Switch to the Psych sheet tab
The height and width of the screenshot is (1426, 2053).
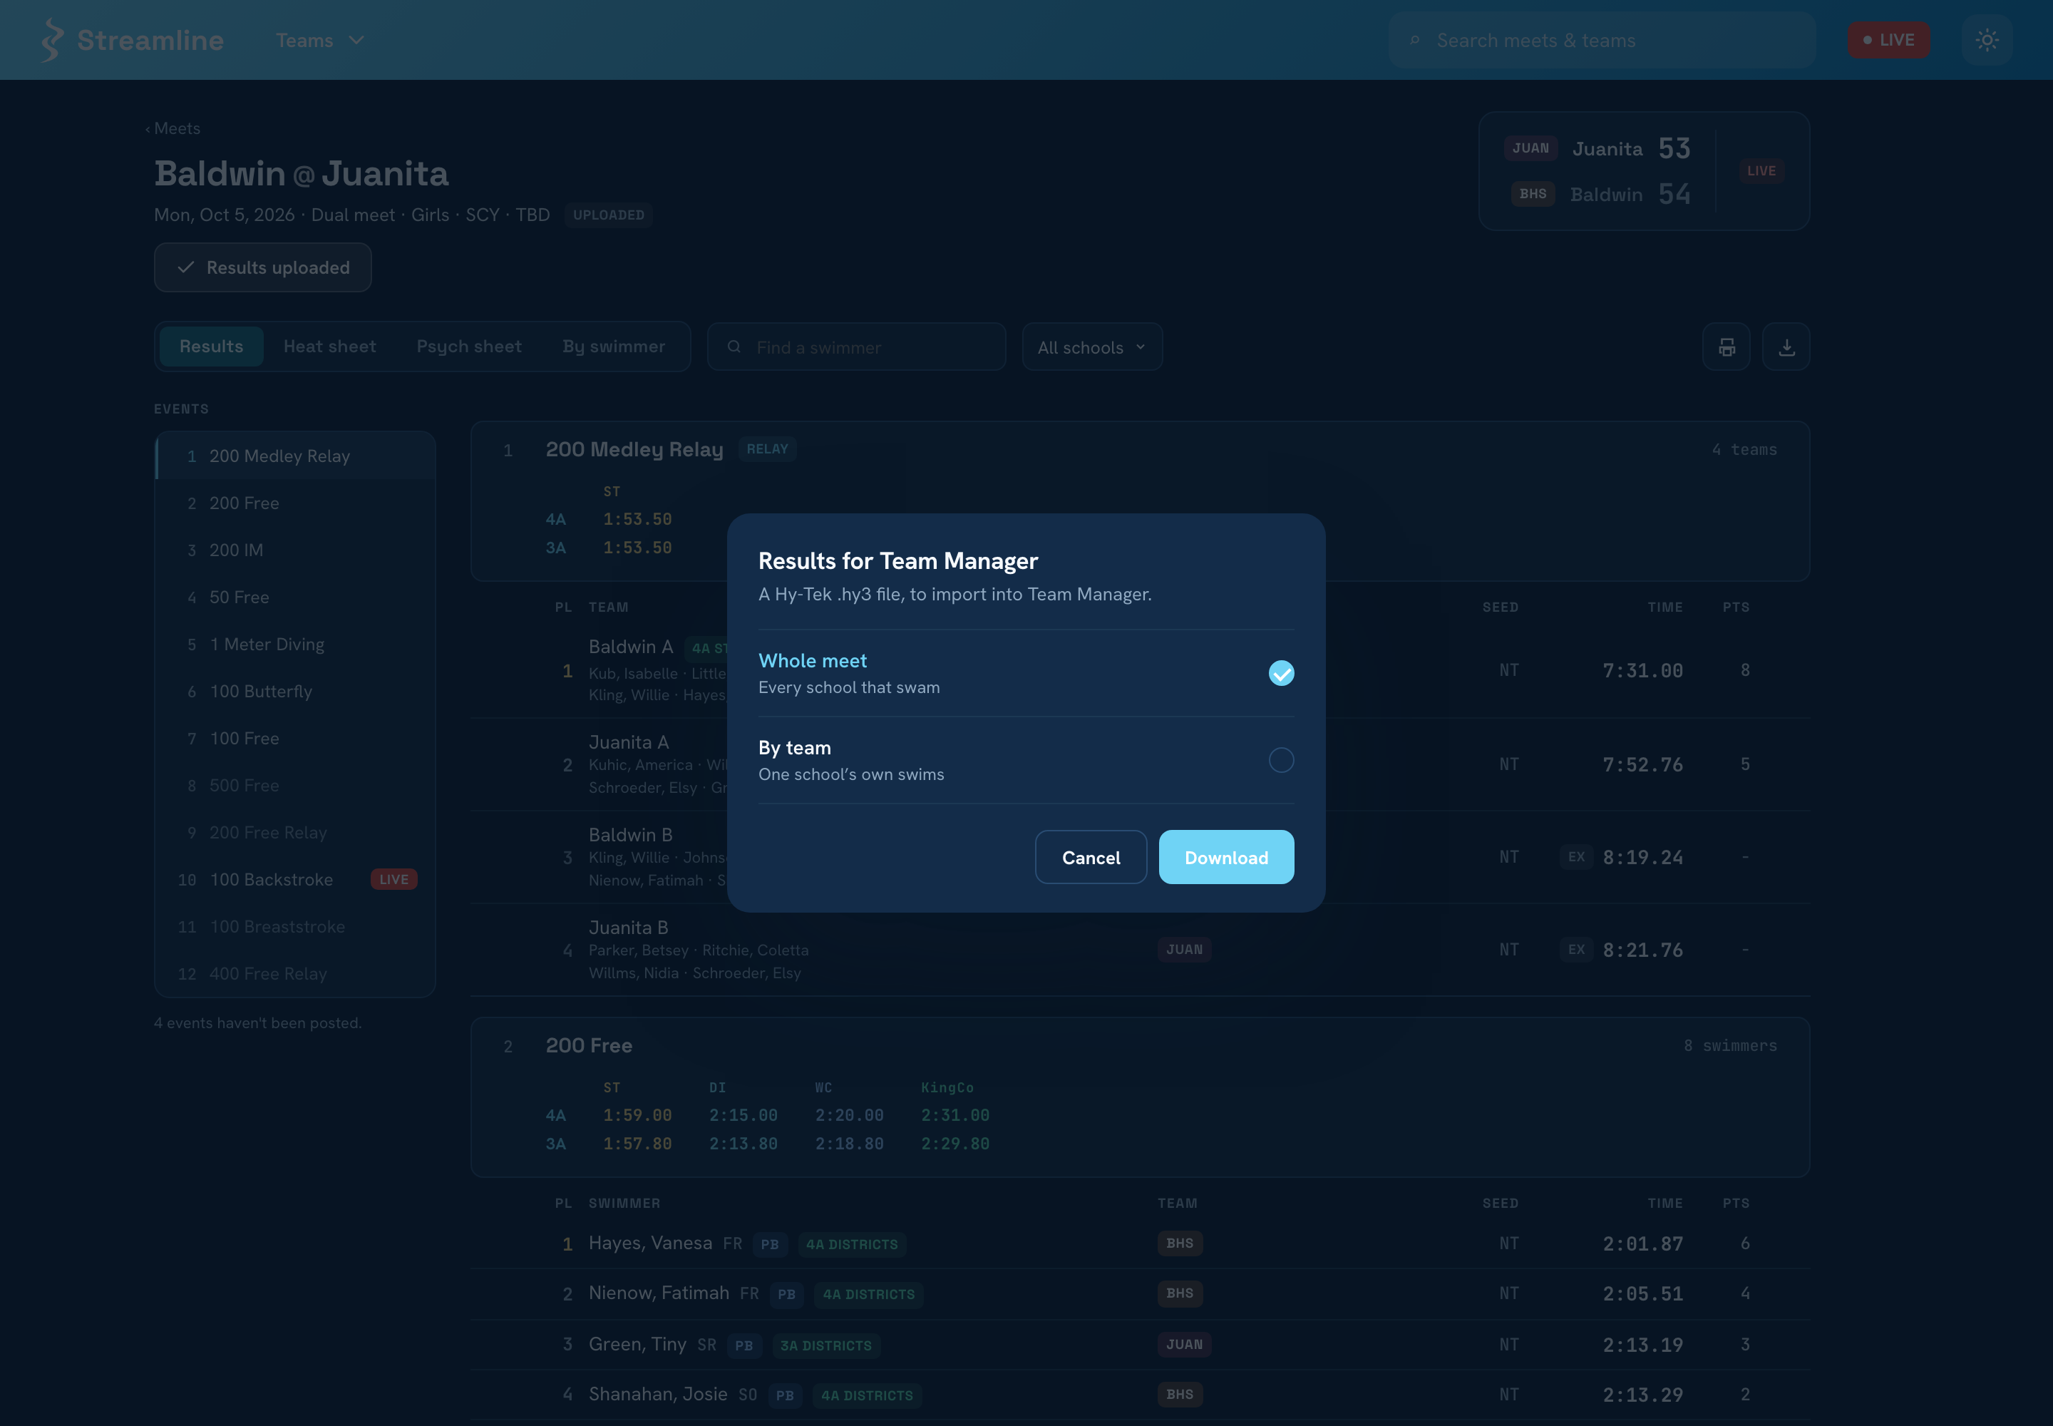point(469,346)
